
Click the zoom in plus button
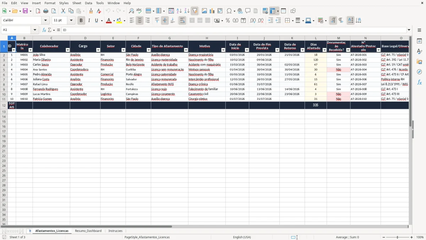(412, 237)
